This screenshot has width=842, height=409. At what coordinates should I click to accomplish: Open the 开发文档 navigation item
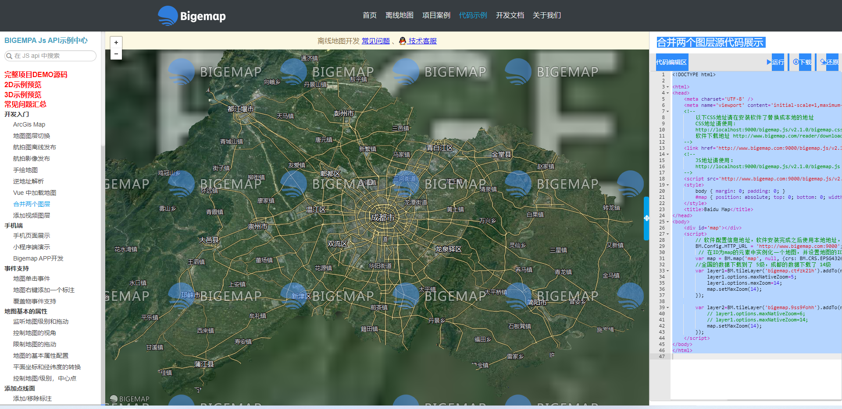pos(510,15)
